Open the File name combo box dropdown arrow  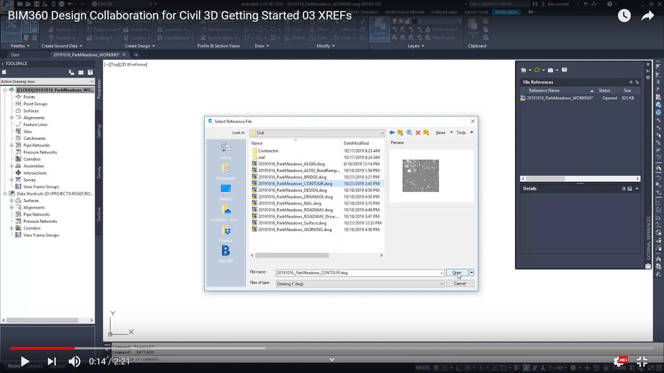442,272
